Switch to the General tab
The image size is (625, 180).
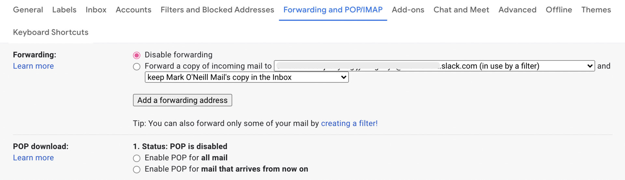[28, 10]
